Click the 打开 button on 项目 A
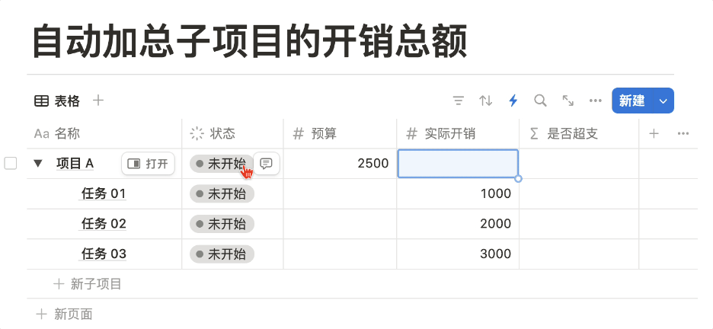 pyautogui.click(x=149, y=164)
